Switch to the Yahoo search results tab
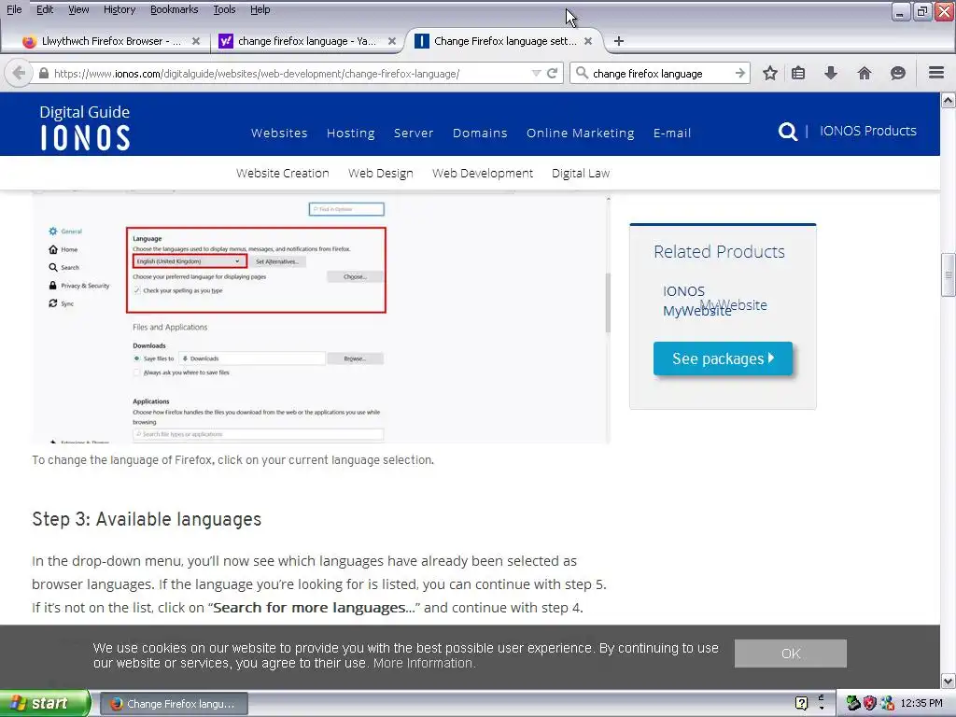The width and height of the screenshot is (956, 717). point(306,41)
